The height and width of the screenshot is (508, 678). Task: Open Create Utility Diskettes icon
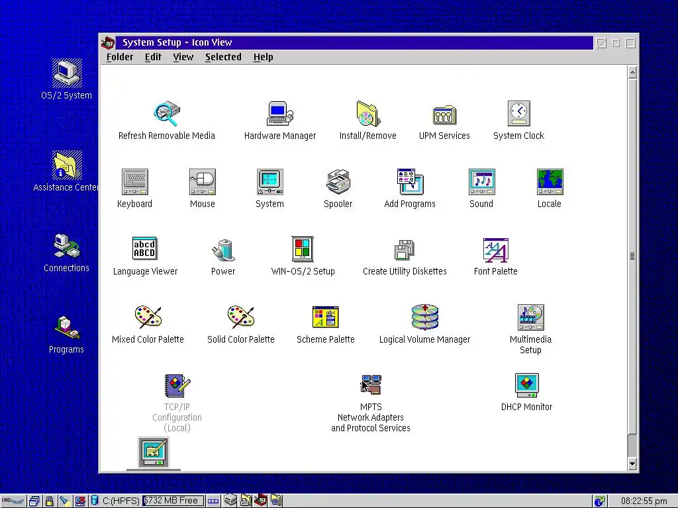[405, 249]
